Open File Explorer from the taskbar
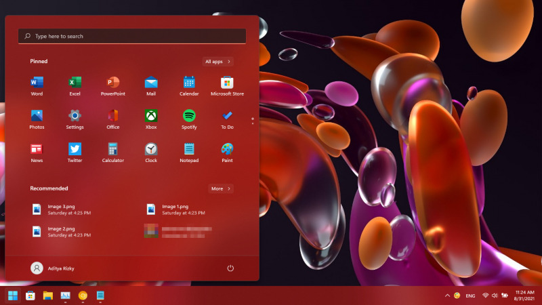This screenshot has height=305, width=542. click(47, 296)
